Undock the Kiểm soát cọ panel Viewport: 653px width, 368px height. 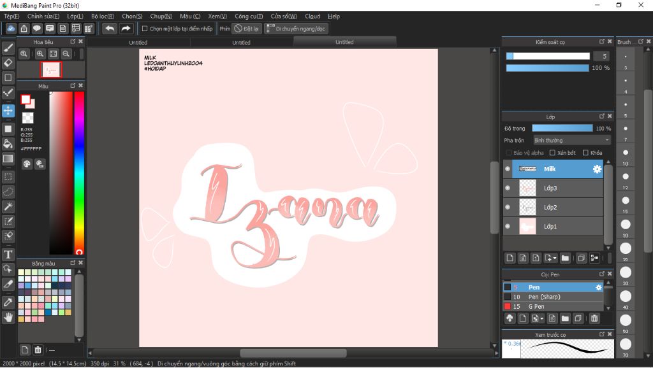click(602, 41)
